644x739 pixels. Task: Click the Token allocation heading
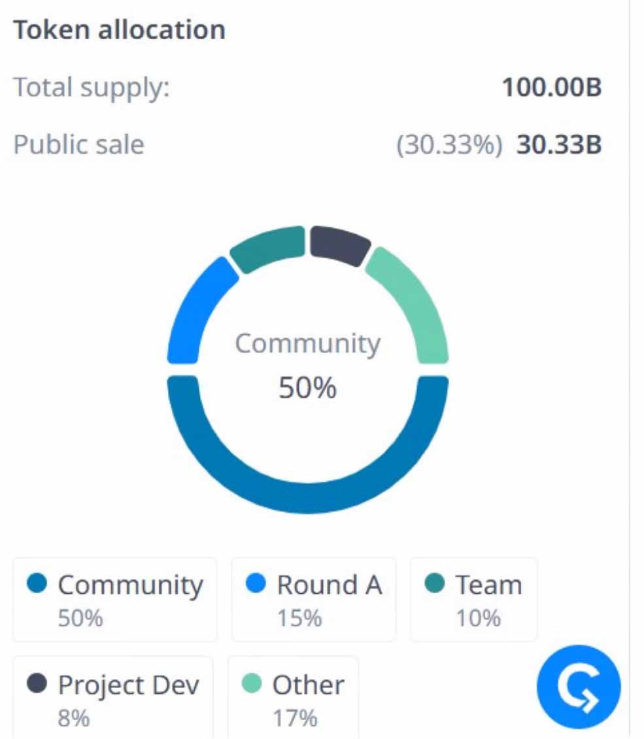pos(120,30)
